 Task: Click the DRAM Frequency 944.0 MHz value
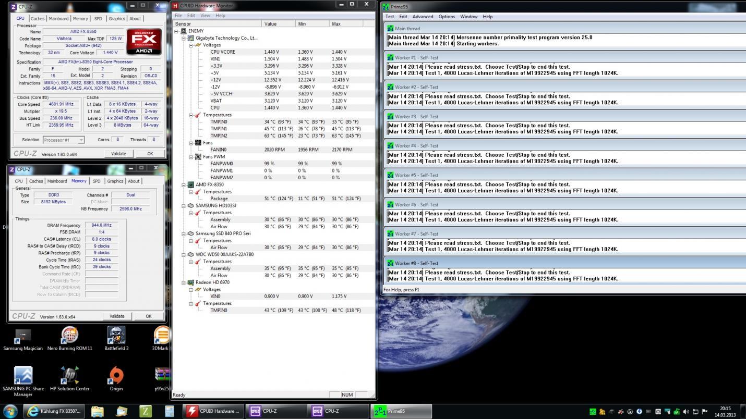pyautogui.click(x=101, y=225)
